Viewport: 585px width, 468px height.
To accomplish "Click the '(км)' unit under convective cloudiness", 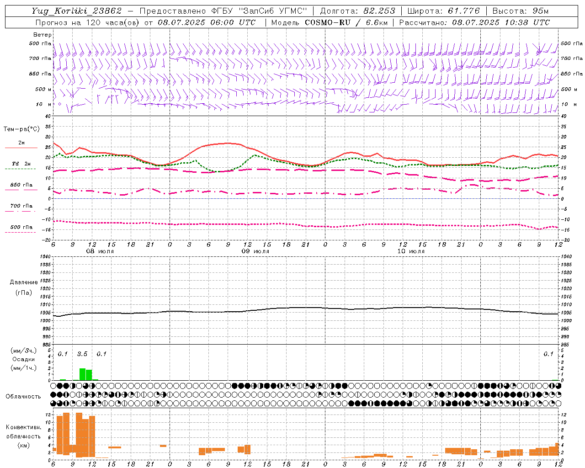I will click(x=23, y=445).
